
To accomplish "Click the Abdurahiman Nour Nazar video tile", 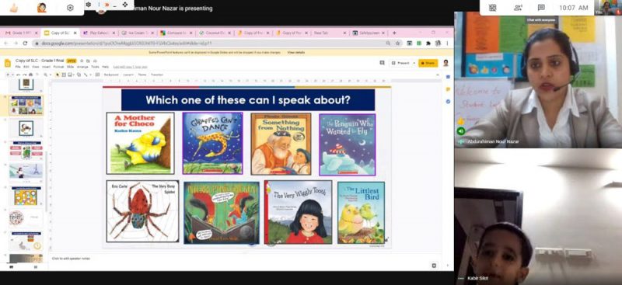I will pos(538,80).
